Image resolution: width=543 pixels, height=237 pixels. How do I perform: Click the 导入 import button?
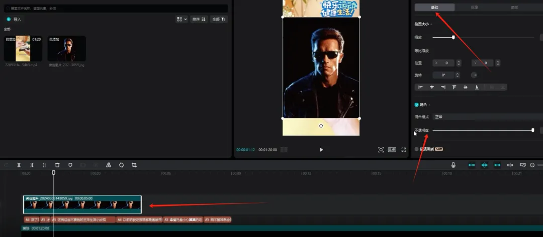click(x=14, y=20)
